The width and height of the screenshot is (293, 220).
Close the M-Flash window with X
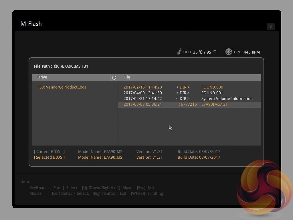coord(271,27)
